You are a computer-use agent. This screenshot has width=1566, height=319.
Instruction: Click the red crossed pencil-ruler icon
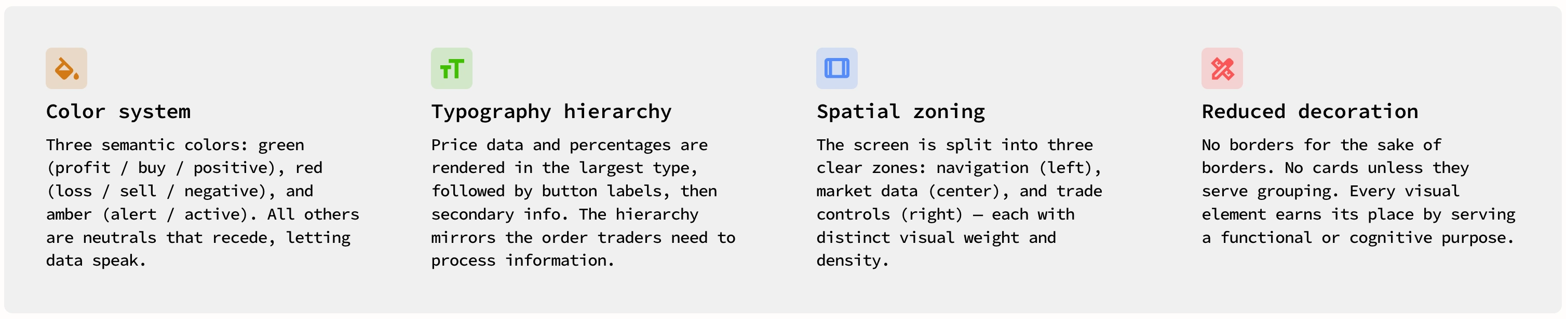(1222, 68)
